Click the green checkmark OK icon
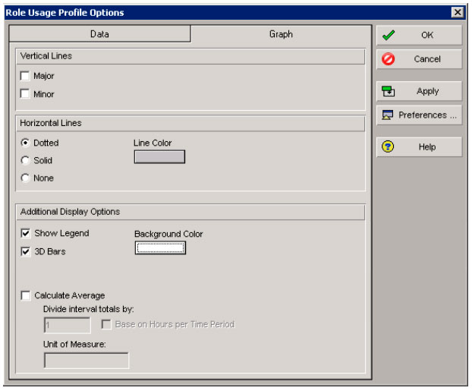Image resolution: width=472 pixels, height=391 pixels. coord(389,35)
